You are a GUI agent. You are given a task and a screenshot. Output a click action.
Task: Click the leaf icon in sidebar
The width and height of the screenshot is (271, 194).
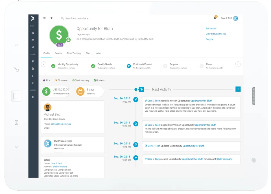point(33,47)
